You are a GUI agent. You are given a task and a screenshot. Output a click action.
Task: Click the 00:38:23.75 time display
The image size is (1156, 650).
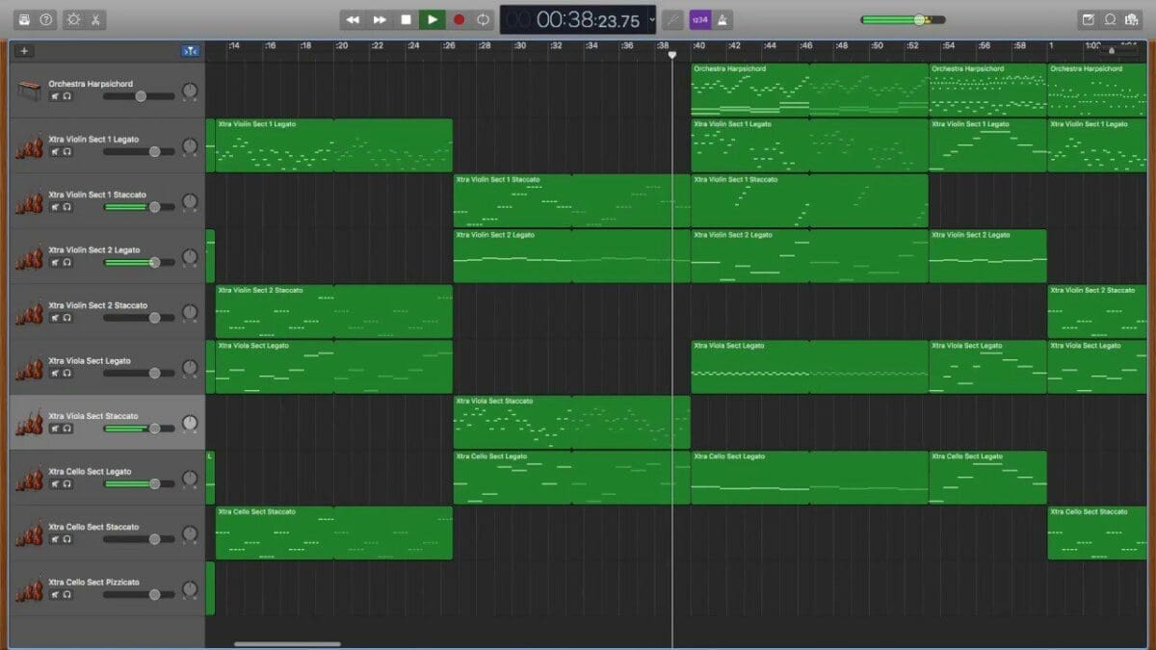(588, 19)
